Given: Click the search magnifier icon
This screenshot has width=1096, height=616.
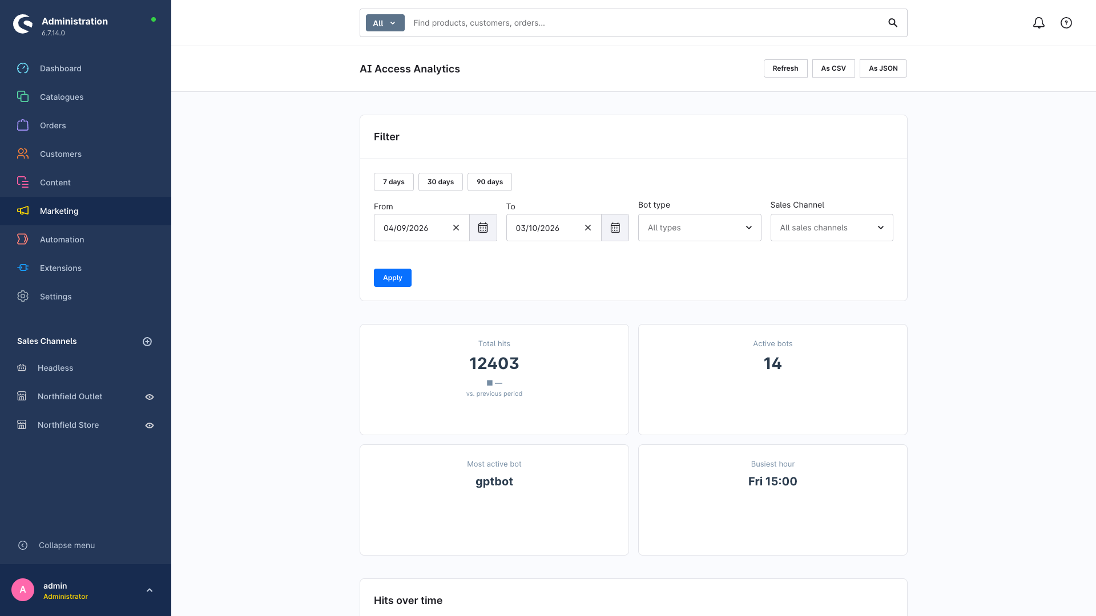Looking at the screenshot, I should 893,23.
